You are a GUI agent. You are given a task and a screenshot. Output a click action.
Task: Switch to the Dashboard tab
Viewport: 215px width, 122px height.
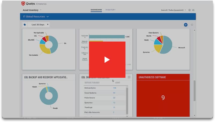coord(96,10)
